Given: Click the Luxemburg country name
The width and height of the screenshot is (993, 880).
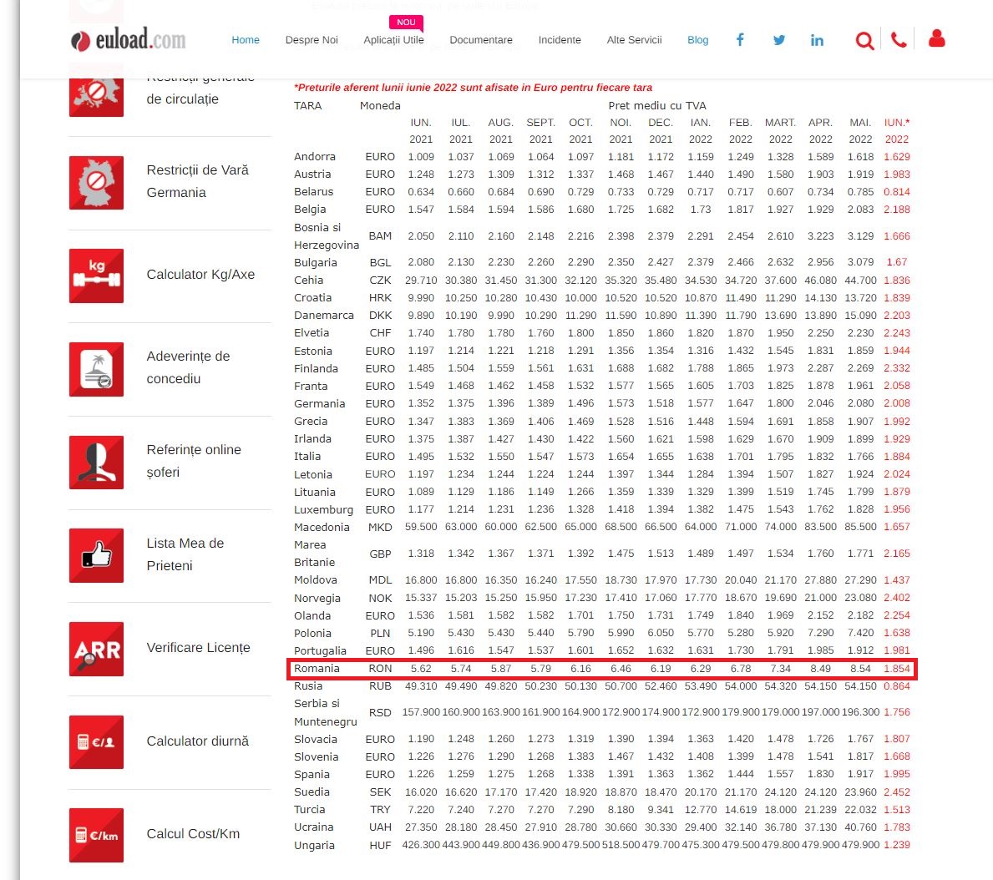Looking at the screenshot, I should click(323, 509).
